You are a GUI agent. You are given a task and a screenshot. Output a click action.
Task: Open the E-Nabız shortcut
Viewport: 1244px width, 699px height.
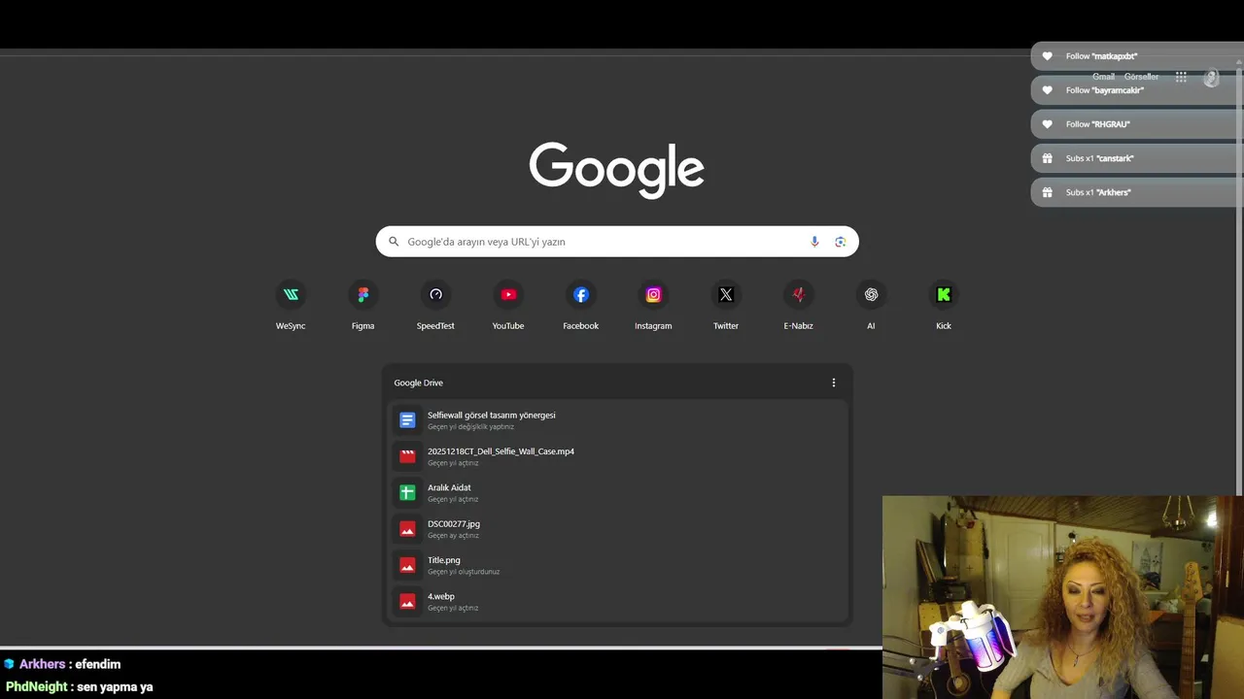(798, 305)
